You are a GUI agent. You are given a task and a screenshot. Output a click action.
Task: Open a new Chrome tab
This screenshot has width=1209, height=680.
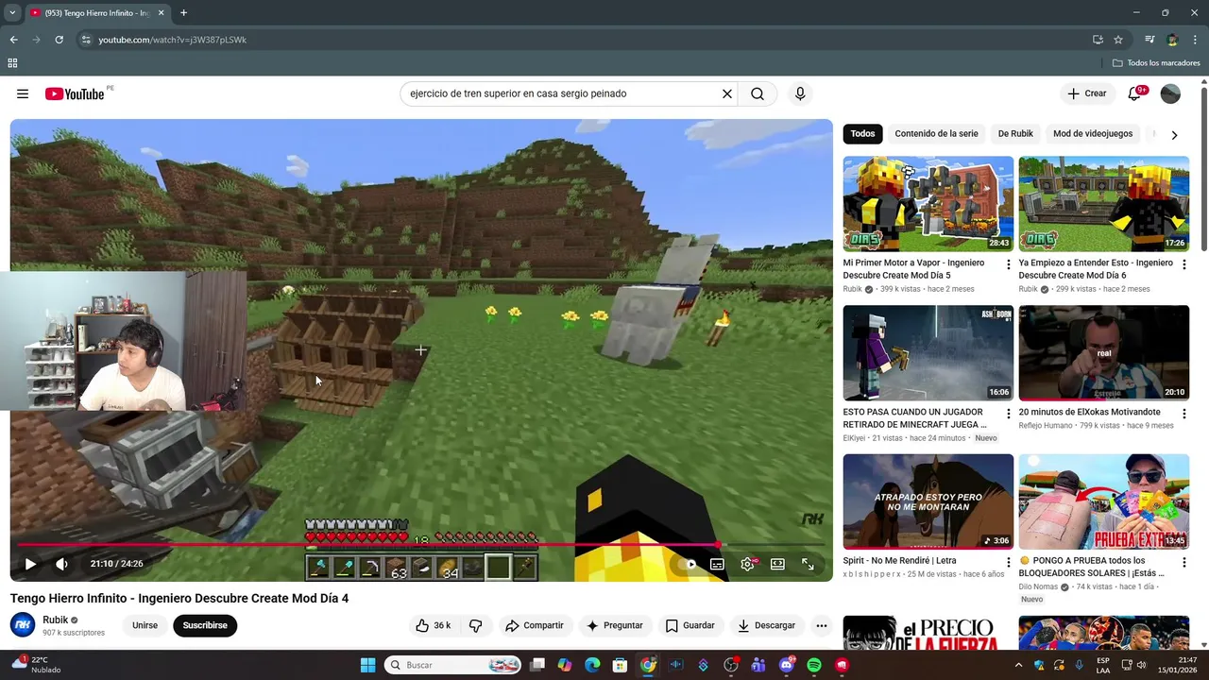(x=183, y=13)
